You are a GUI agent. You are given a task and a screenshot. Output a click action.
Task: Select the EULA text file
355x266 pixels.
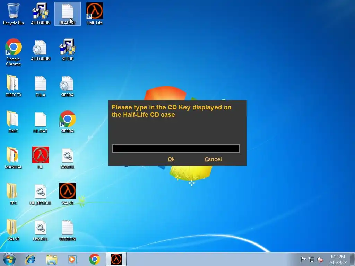coord(41,86)
